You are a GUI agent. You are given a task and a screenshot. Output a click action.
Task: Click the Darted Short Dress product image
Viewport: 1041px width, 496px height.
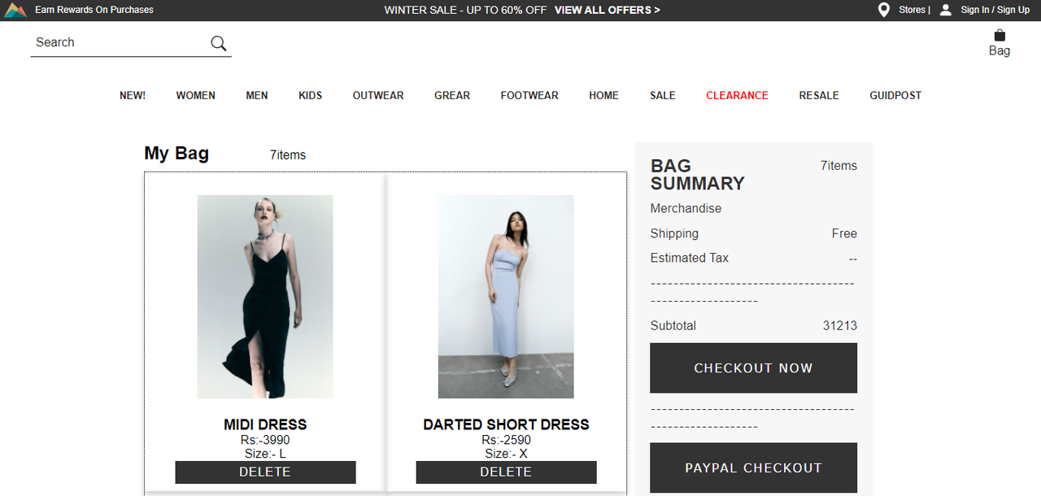click(506, 297)
